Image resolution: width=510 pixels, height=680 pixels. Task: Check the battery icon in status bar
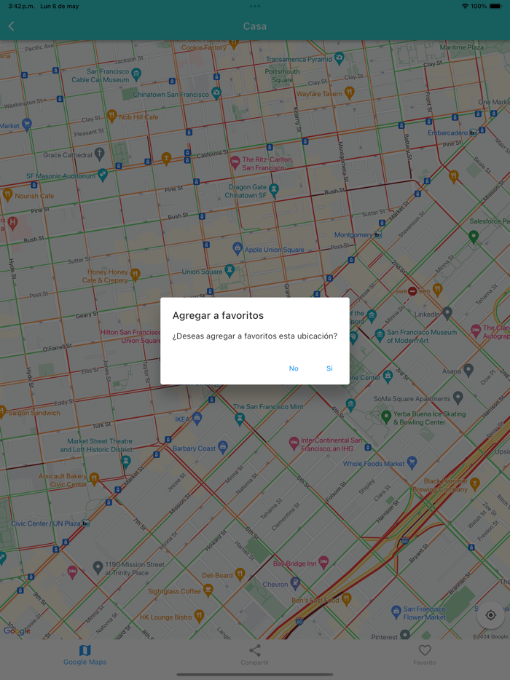pyautogui.click(x=495, y=6)
